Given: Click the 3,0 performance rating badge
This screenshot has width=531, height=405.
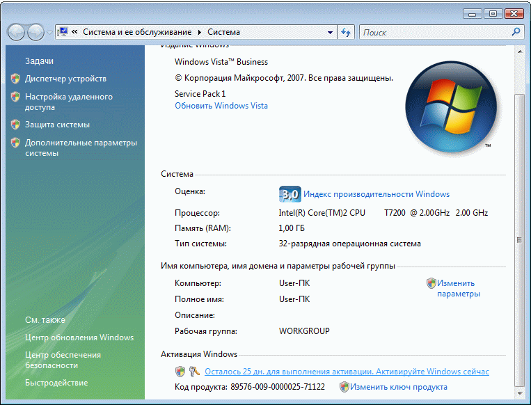Looking at the screenshot, I should pyautogui.click(x=289, y=194).
